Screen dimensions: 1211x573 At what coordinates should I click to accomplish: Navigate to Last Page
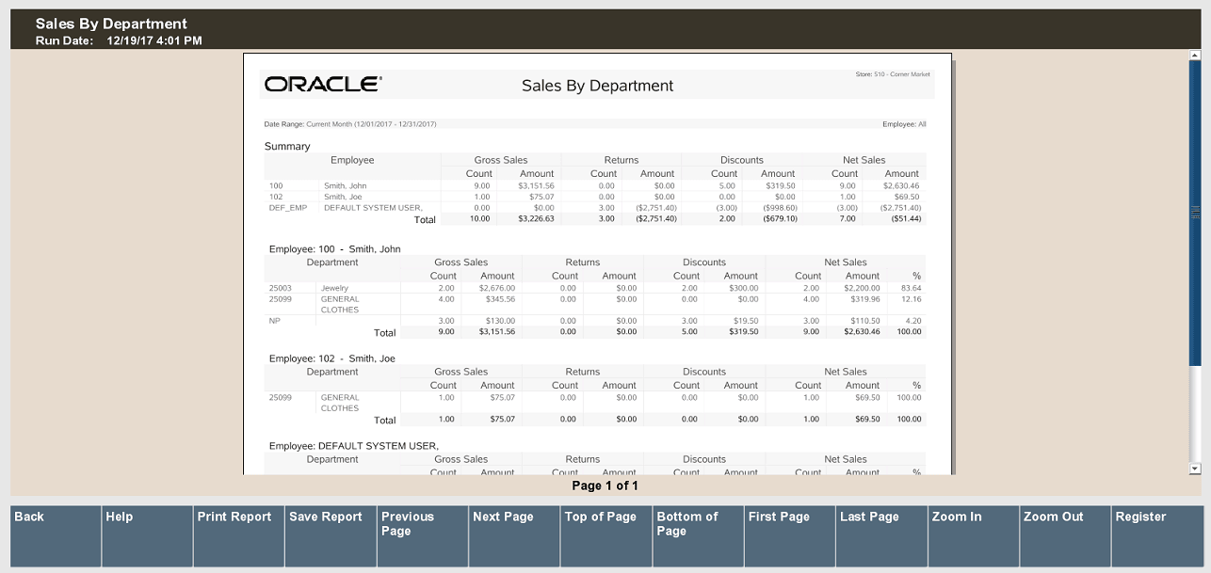881,536
